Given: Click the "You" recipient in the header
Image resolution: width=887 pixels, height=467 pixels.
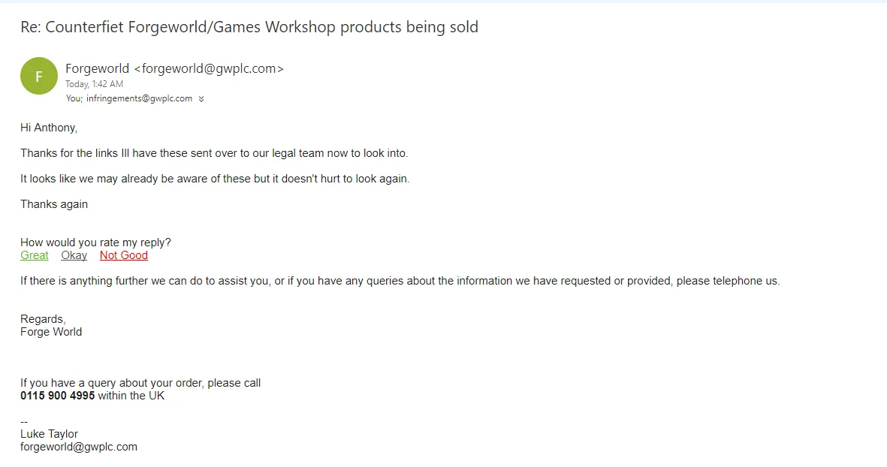Looking at the screenshot, I should pyautogui.click(x=74, y=98).
